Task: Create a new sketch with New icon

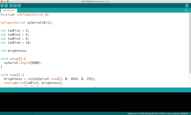Action: pos(11,6)
